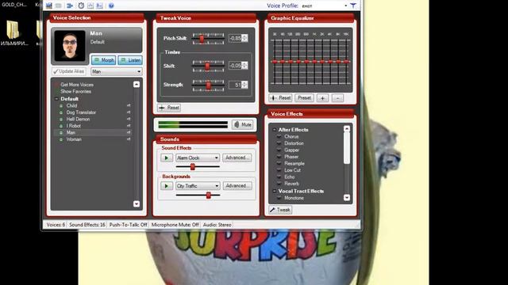
Task: Select the Dog Translator voice
Action: (x=81, y=112)
